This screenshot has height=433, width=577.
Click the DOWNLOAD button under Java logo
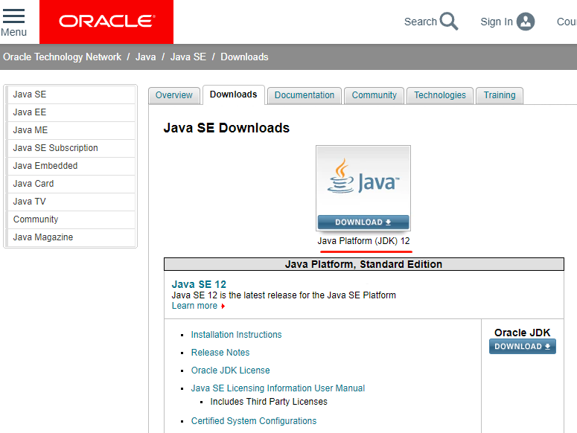point(363,222)
